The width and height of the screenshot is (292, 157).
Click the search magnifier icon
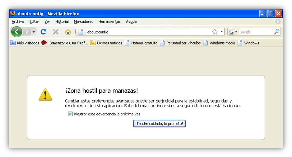(x=277, y=32)
